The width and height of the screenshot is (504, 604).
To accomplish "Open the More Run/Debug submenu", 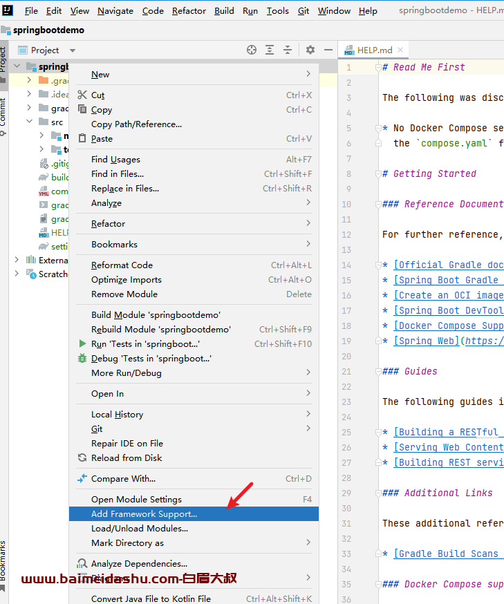I will coord(194,373).
